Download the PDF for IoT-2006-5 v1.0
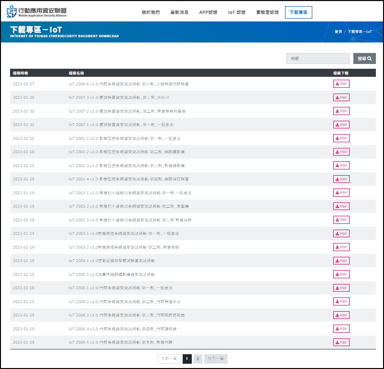The image size is (384, 369). click(x=341, y=342)
